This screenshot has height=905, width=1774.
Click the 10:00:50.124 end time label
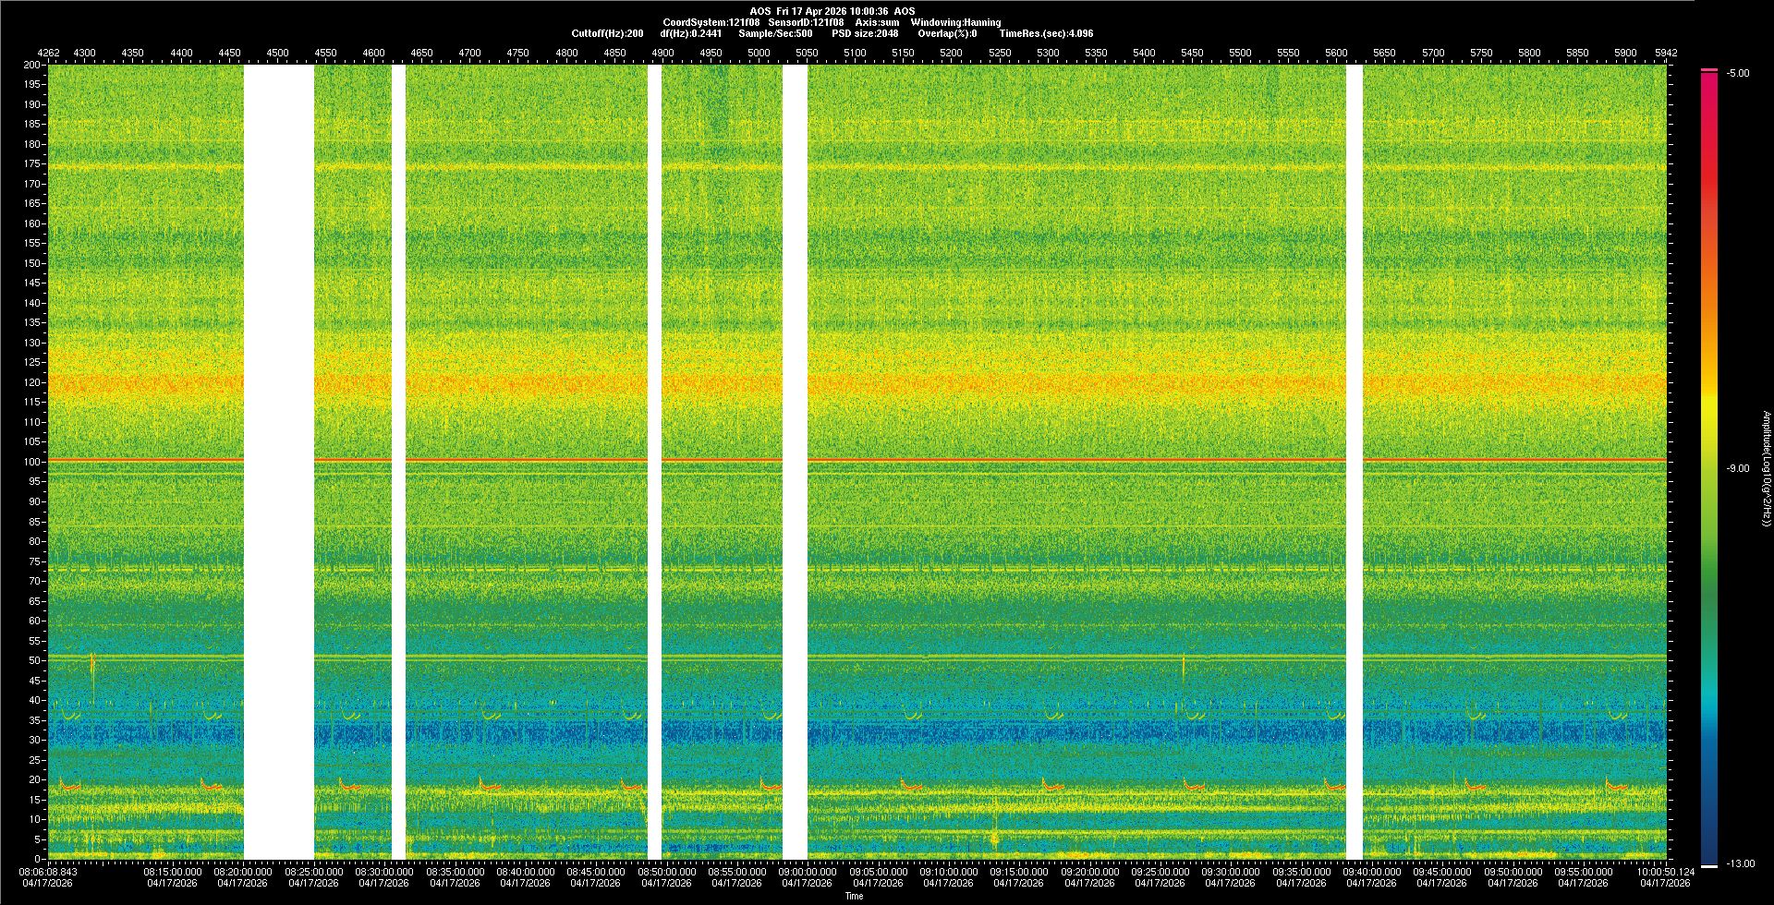click(x=1666, y=871)
